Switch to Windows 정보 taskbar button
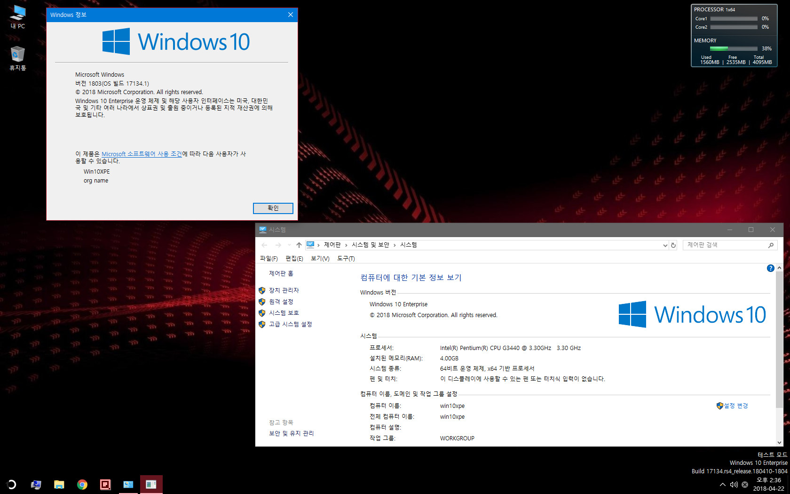 151,484
